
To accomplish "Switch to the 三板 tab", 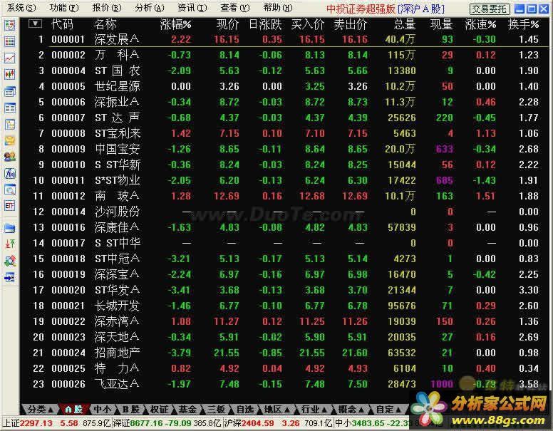I will [x=216, y=410].
